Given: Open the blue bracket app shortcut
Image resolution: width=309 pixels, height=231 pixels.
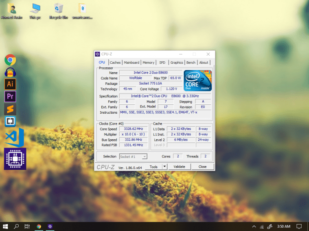Looking at the screenshot, I should 10,121.
